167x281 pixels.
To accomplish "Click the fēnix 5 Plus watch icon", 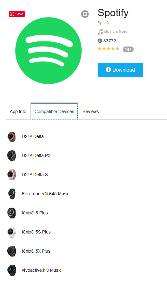I will (12, 213).
